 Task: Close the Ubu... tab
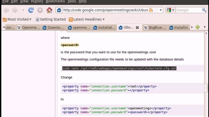coord(137,27)
